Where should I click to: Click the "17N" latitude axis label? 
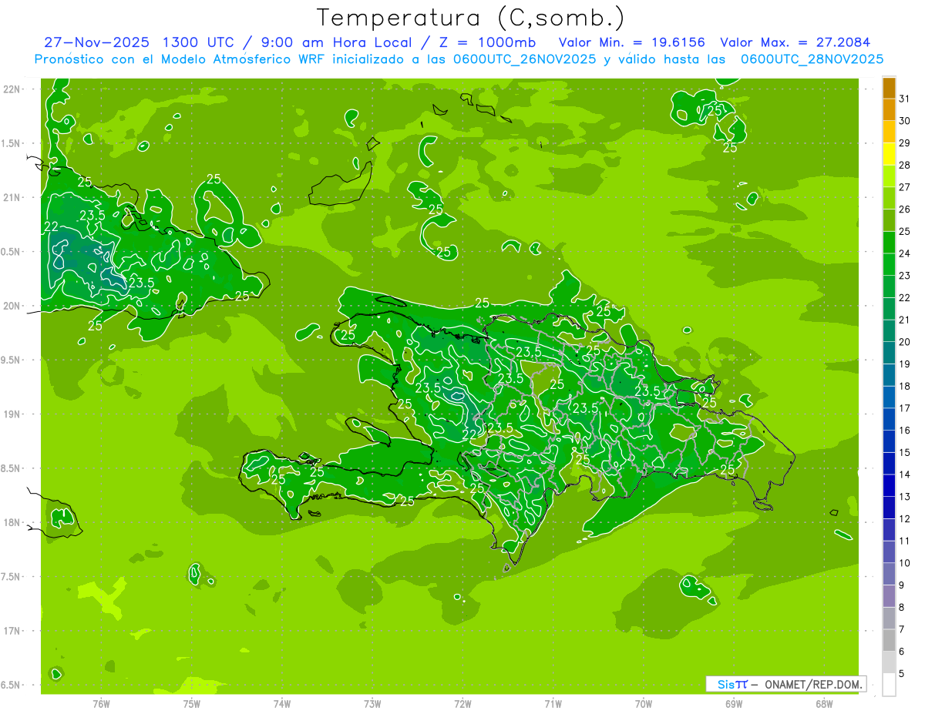click(12, 631)
